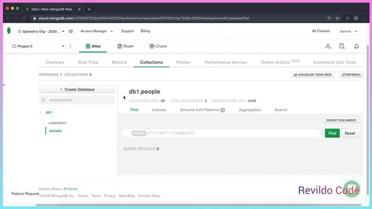Open the project activity feed icon
Screen dimensions: 372x209
pyautogui.click(x=342, y=46)
